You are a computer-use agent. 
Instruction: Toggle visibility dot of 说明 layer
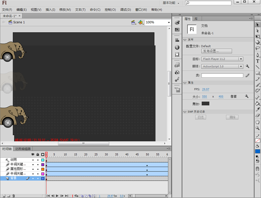33,160
